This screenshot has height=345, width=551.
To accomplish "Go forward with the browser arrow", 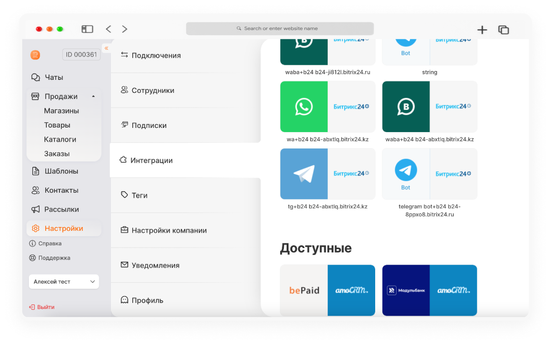I will coord(124,29).
